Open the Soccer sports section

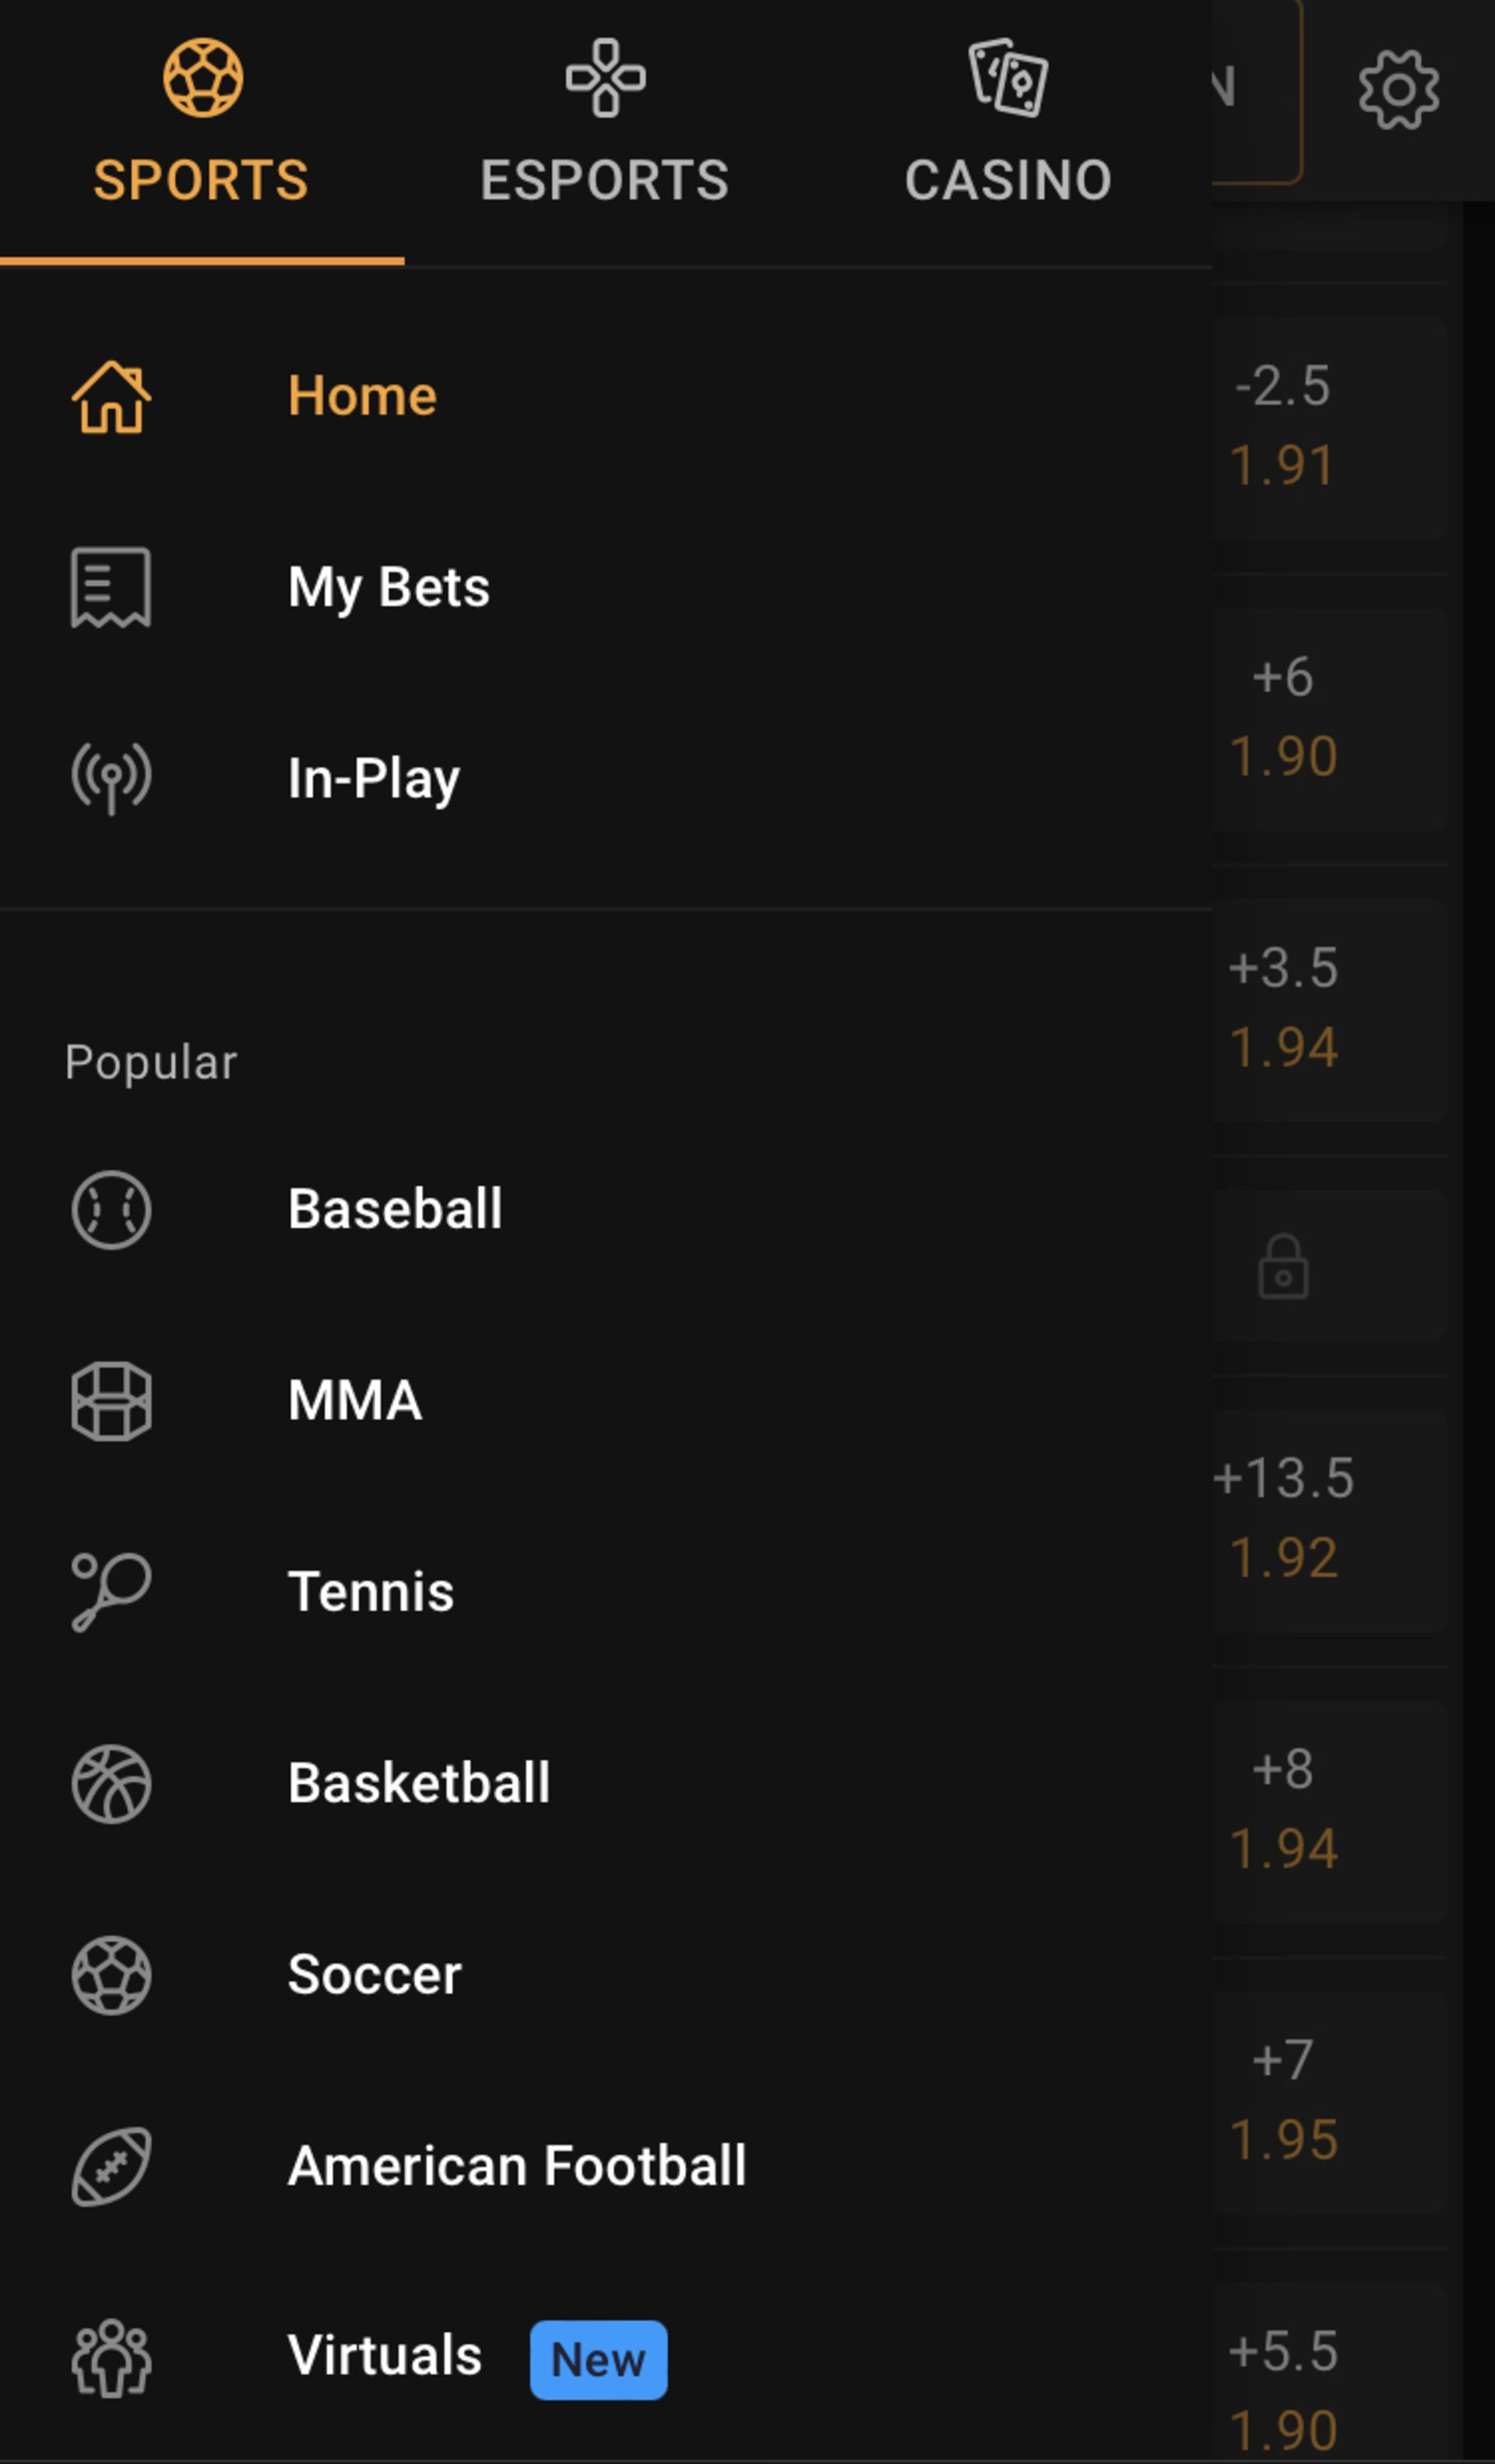[x=375, y=1975]
